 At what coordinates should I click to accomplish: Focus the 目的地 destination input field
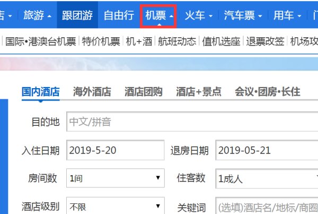coord(192,122)
